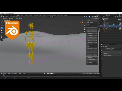Open the Tool tab in properties editor
Screen dimensions: 122x91
[101, 47]
